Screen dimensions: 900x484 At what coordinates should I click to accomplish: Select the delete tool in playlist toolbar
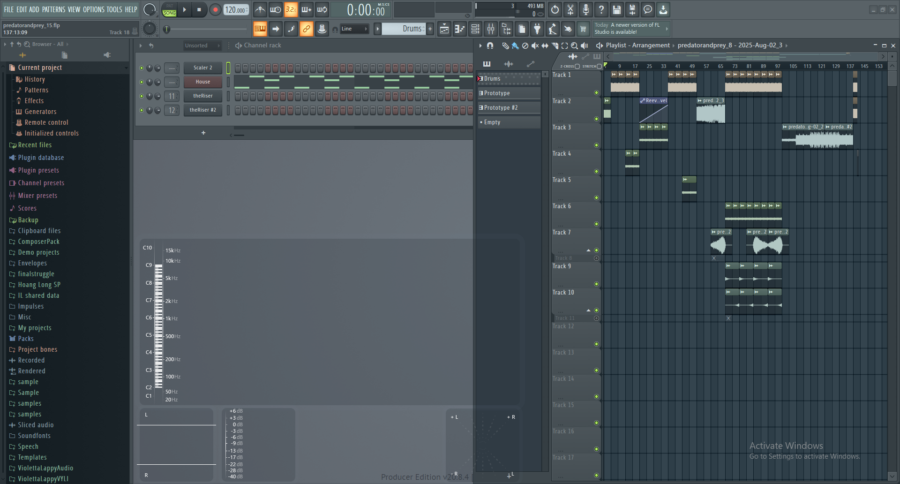pyautogui.click(x=525, y=45)
